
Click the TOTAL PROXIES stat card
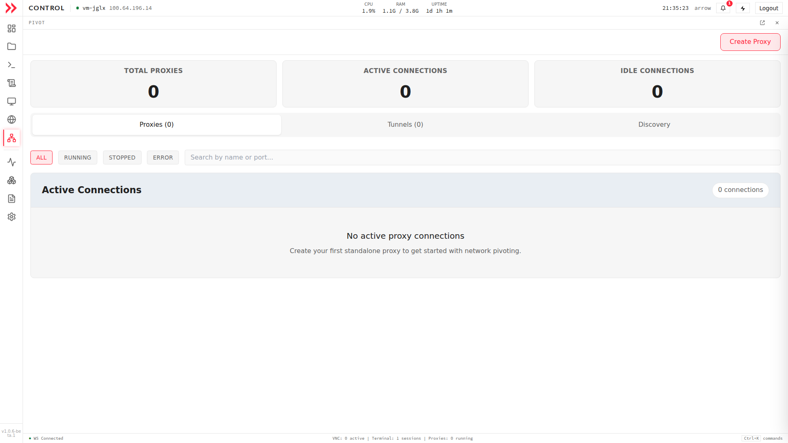[x=153, y=84]
